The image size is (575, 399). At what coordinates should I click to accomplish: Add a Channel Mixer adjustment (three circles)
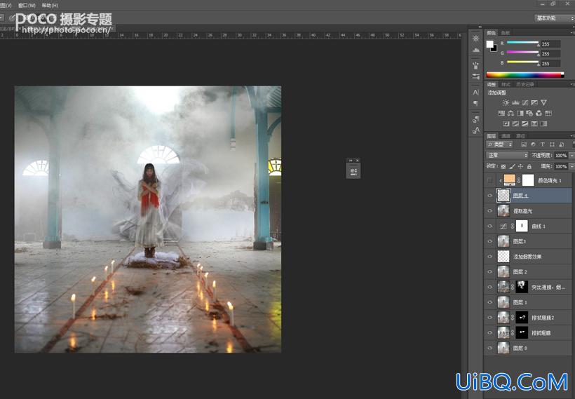click(539, 114)
